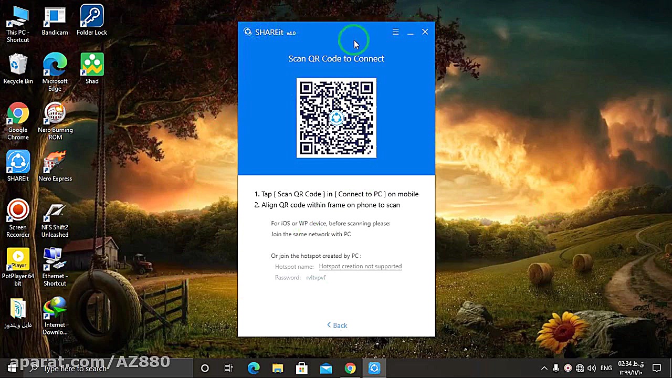Screen dimensions: 672x378
Task: Select SHAREit in the taskbar
Action: [x=374, y=368]
